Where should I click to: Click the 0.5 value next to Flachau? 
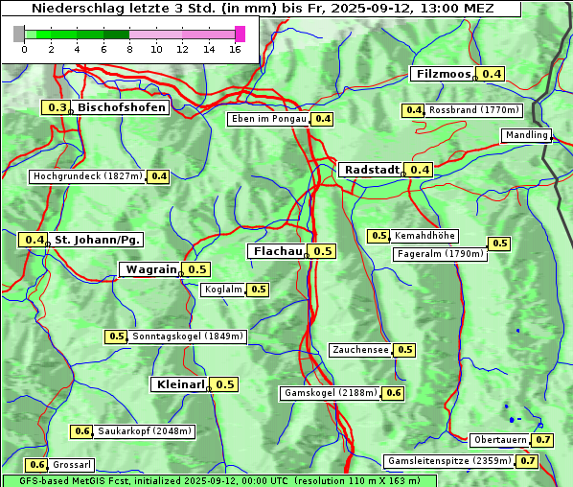(x=322, y=251)
